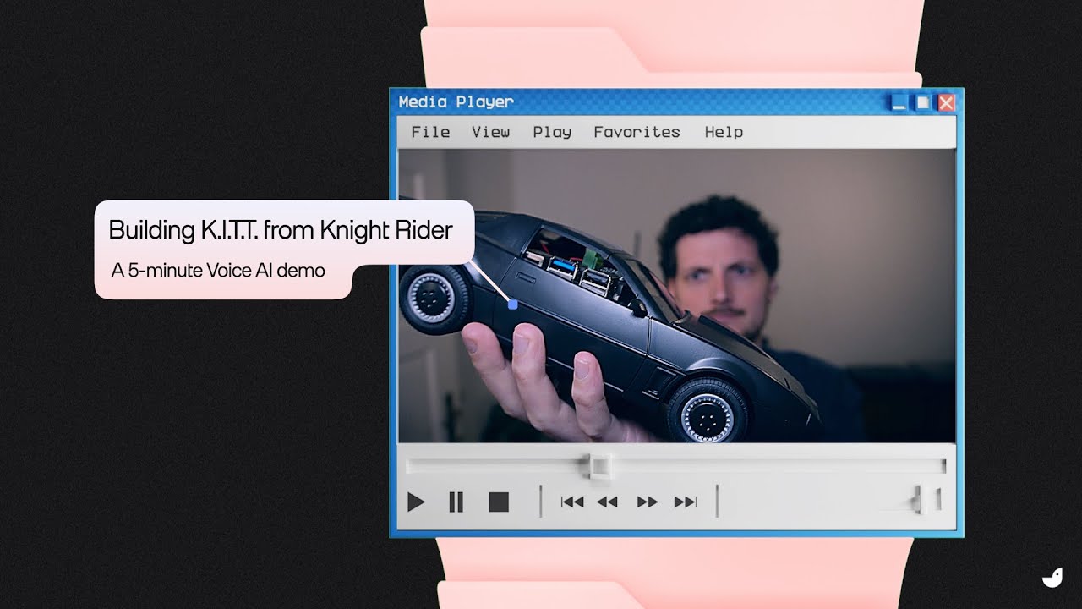Click the Media Player title bar text
Viewport: 1082px width, 609px height.
click(x=456, y=102)
